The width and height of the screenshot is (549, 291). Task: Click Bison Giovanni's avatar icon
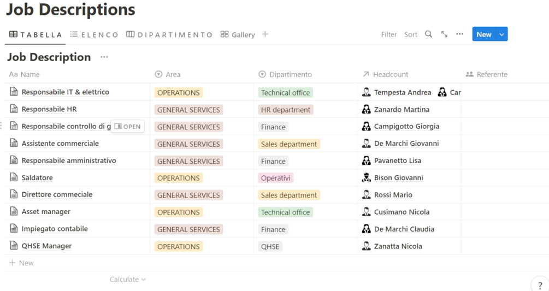coord(366,177)
